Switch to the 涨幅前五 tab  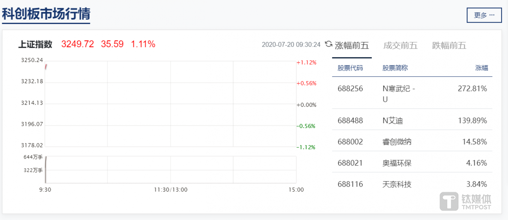(x=352, y=45)
